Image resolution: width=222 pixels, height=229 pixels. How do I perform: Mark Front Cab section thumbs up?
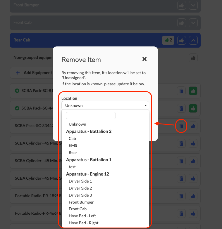(x=181, y=23)
